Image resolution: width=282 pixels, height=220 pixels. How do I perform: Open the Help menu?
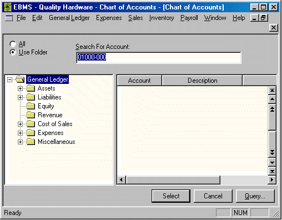[239, 18]
